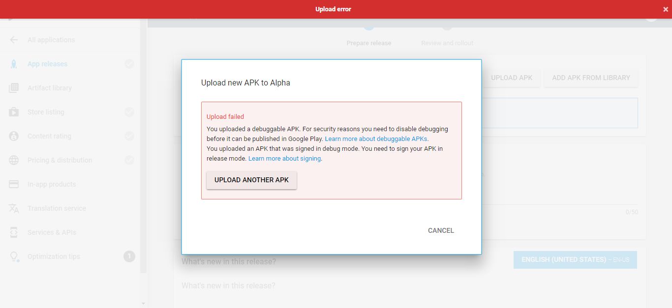Cancel the upload dialog
This screenshot has width=672, height=308.
coord(441,230)
